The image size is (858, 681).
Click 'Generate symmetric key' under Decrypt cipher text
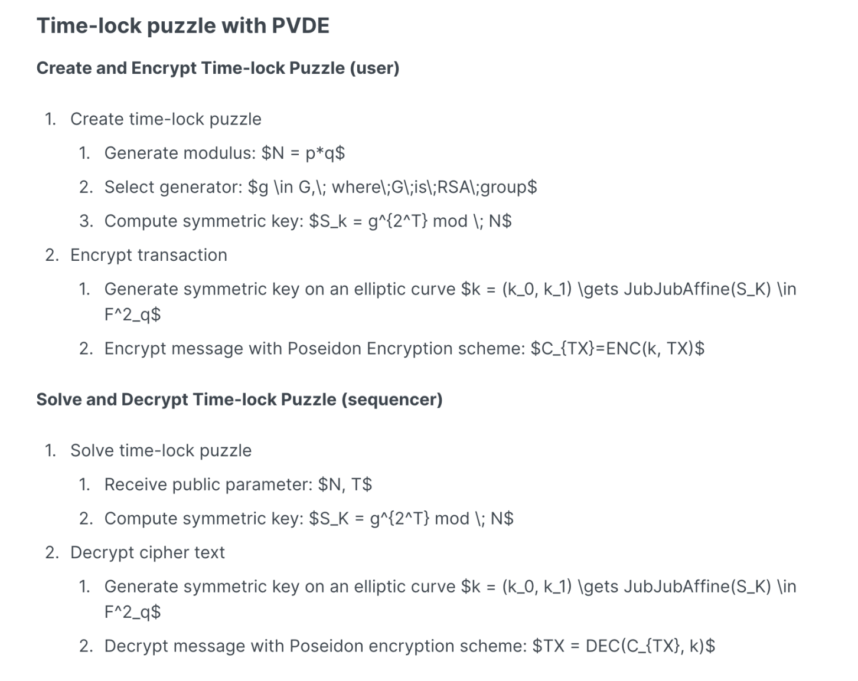point(202,587)
